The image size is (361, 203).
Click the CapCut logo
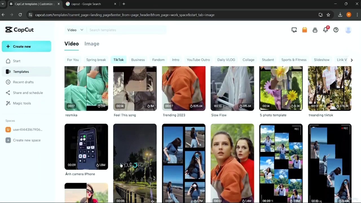19,30
